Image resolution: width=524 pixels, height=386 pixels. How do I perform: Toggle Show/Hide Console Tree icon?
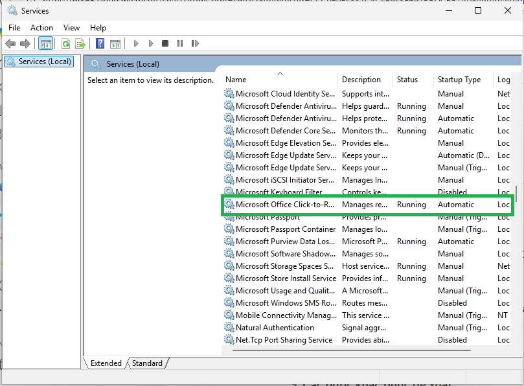46,43
